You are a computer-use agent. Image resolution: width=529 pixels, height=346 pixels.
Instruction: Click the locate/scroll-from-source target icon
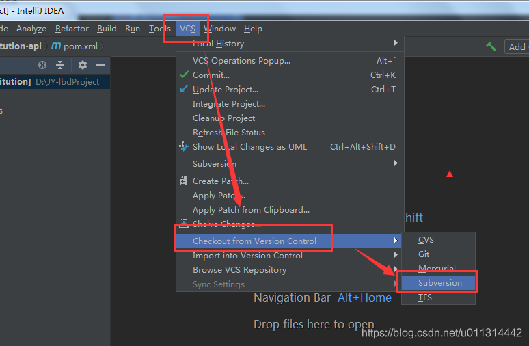pyautogui.click(x=42, y=65)
